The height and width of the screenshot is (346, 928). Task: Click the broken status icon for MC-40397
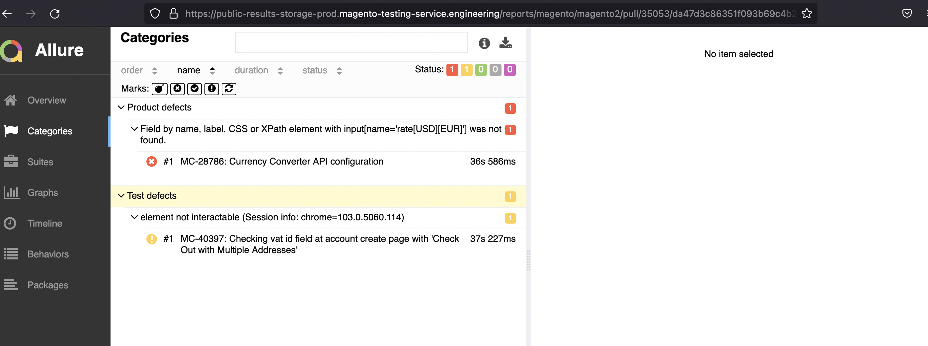coord(152,239)
